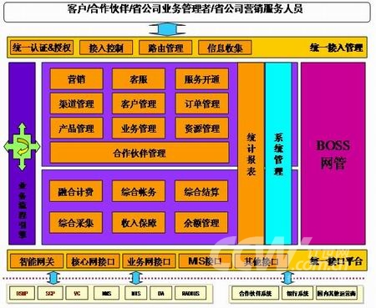The height and width of the screenshot is (308, 376).
Task: Click the blue arrow beneath 业务网接口
Action: pos(135,278)
